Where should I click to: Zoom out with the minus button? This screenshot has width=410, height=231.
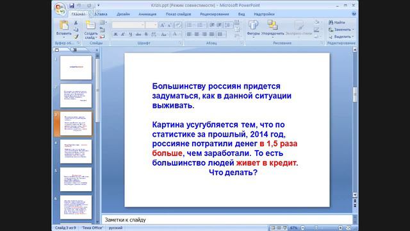pyautogui.click(x=302, y=228)
